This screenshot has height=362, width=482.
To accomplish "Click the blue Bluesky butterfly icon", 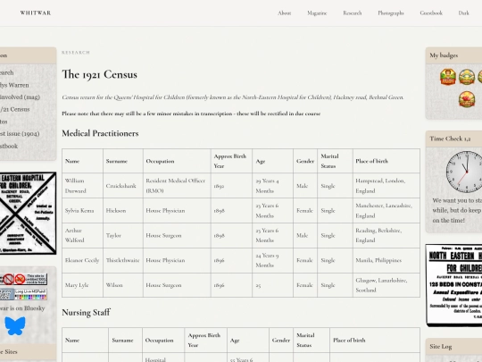I will coord(15,325).
